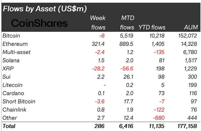Click the Sui row label

point(7,77)
